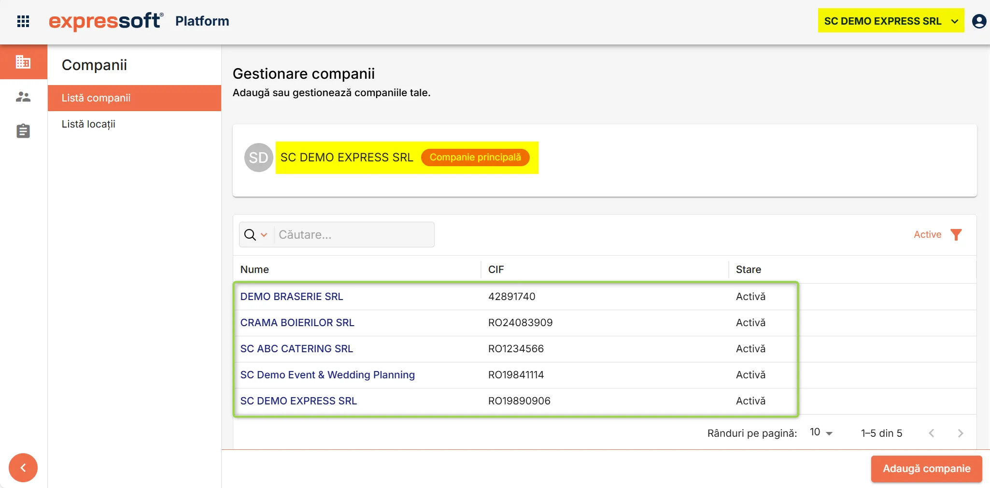The width and height of the screenshot is (990, 488).
Task: Click the Active filter label
Action: pos(927,235)
